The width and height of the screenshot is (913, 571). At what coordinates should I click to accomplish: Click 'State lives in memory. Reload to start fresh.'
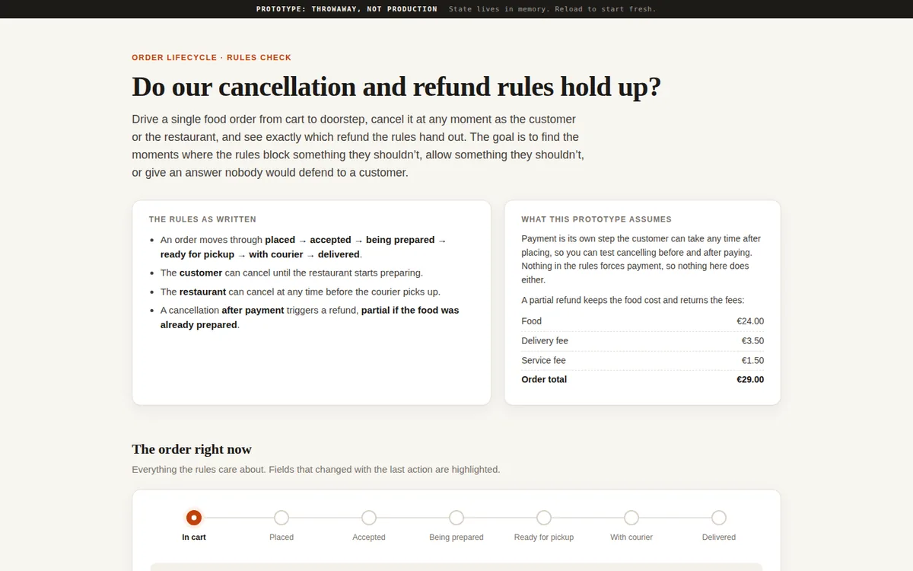click(552, 9)
